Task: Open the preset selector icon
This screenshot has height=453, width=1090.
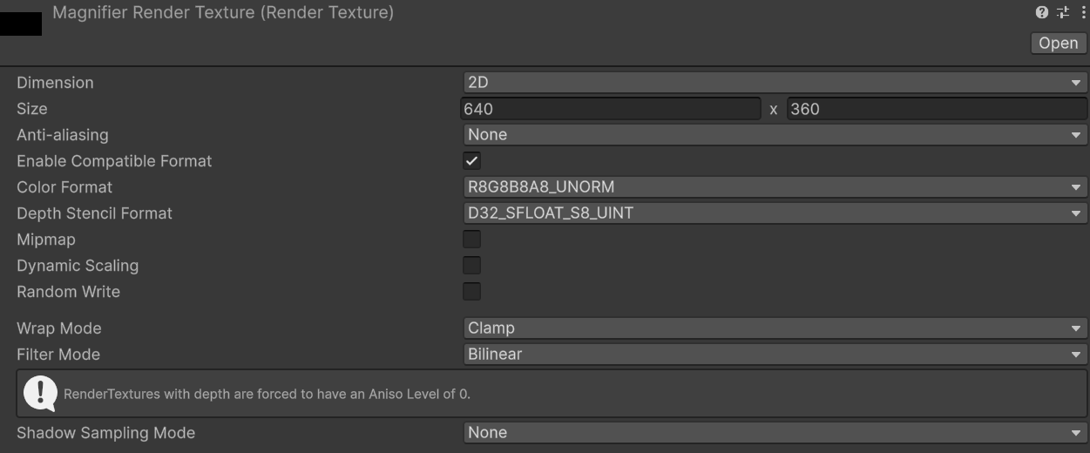Action: (x=1062, y=12)
